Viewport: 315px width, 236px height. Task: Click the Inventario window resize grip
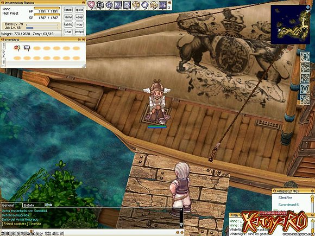point(84,66)
